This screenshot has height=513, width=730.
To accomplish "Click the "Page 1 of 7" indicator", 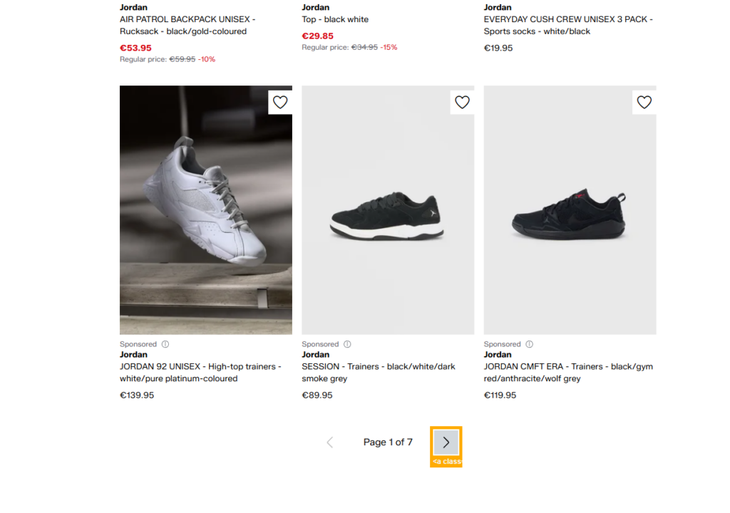I will tap(388, 442).
